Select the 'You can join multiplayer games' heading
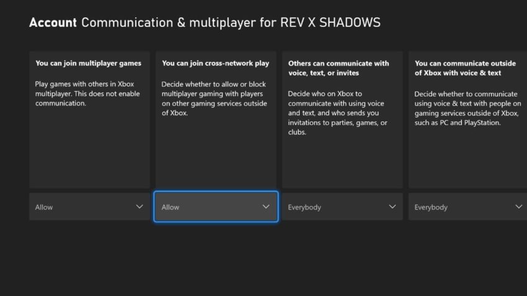Viewport: 527px width, 296px height. [x=88, y=63]
